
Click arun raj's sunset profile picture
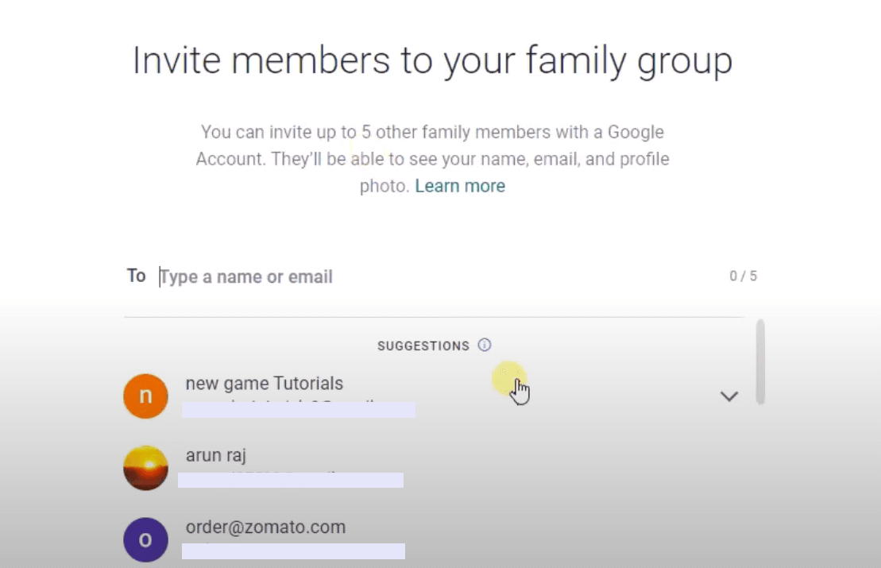[x=145, y=467]
